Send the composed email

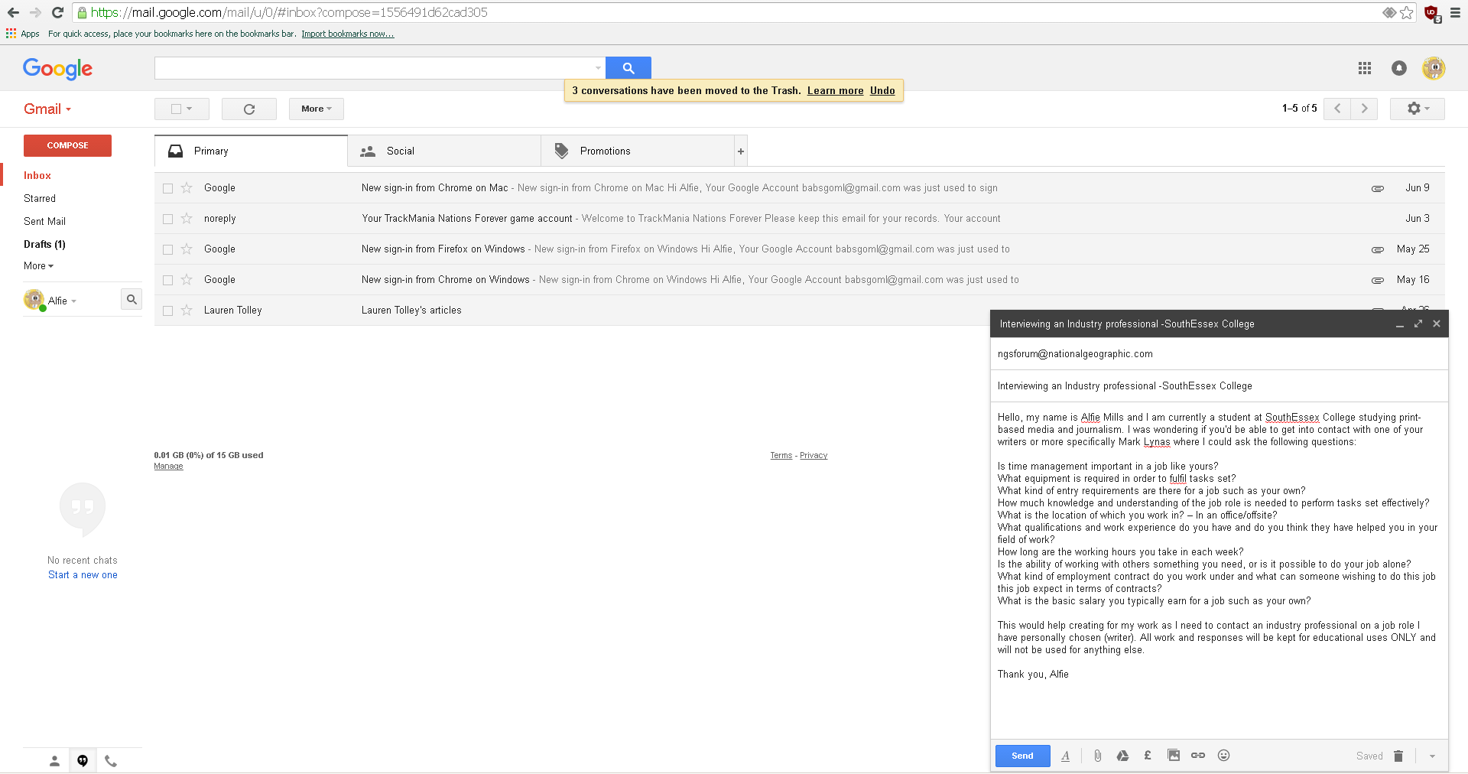pos(1022,756)
